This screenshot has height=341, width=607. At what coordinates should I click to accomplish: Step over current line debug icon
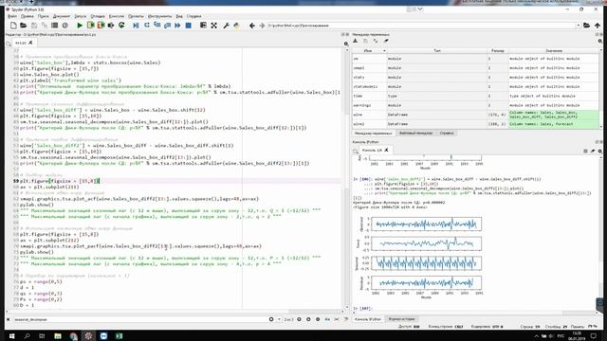pos(147,26)
